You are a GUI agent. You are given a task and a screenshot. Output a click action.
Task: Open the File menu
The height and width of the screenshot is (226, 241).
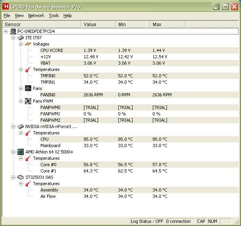tap(7, 15)
